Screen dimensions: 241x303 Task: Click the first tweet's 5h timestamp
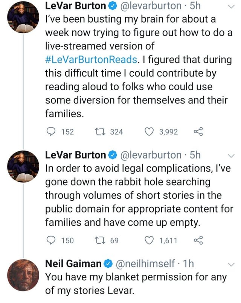pos(194,6)
